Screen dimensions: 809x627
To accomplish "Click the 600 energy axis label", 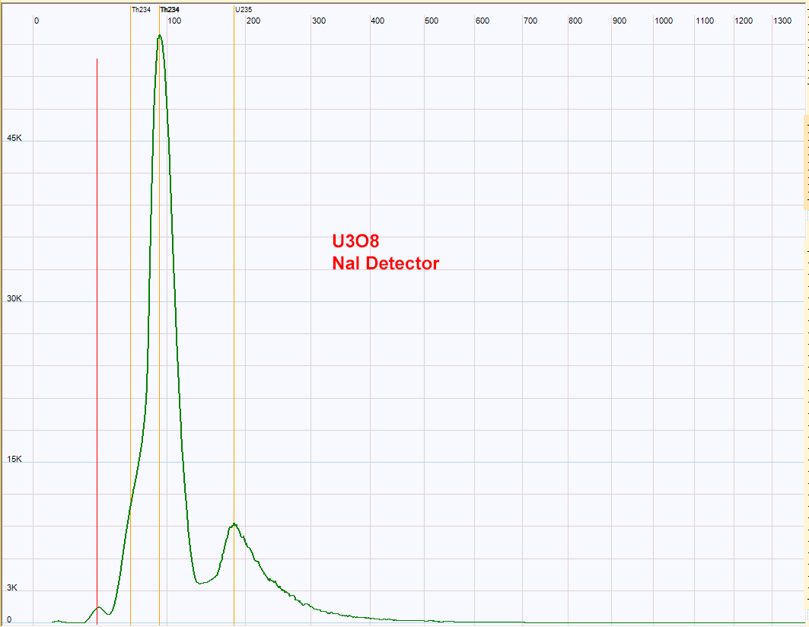I will click(x=483, y=21).
